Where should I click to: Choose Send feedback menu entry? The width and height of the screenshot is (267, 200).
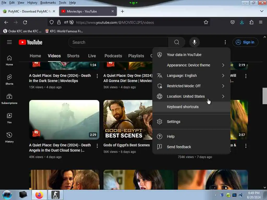point(191,147)
